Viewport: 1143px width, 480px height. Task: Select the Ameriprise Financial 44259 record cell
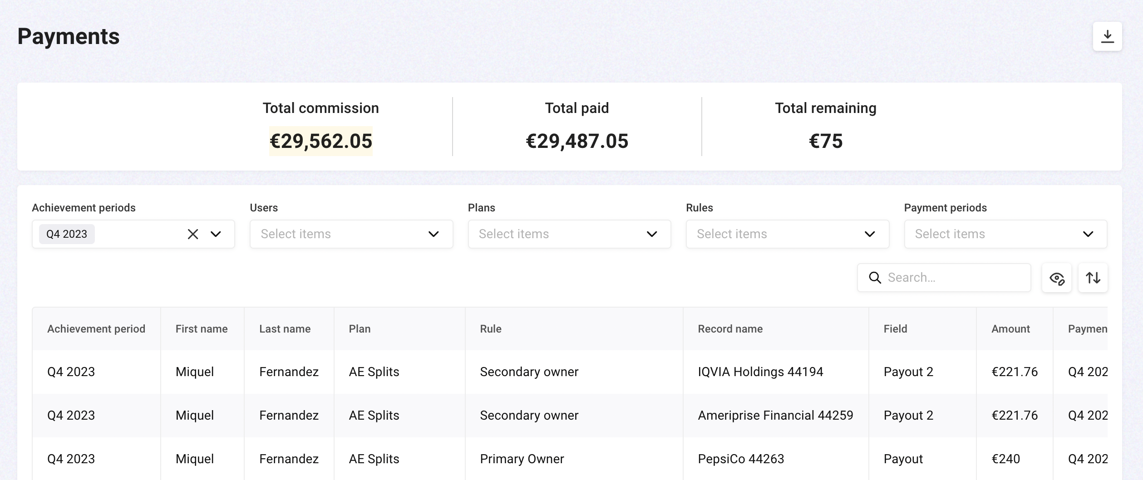[x=775, y=416]
